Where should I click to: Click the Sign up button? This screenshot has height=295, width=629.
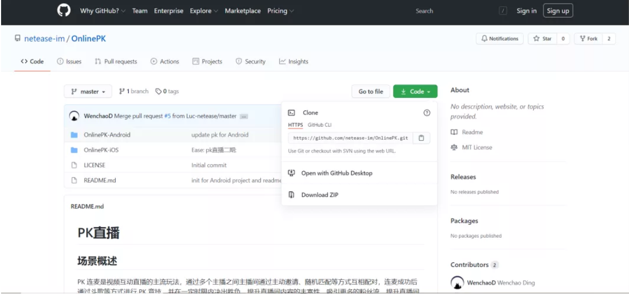click(558, 11)
